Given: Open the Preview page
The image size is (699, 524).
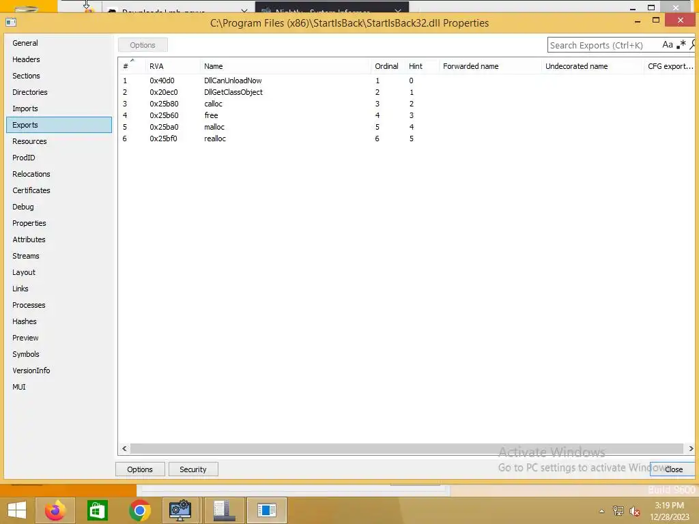Looking at the screenshot, I should (59, 338).
